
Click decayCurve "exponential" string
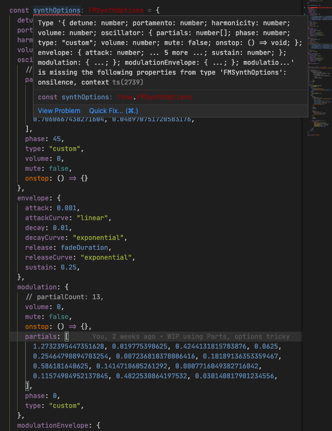coord(98,238)
